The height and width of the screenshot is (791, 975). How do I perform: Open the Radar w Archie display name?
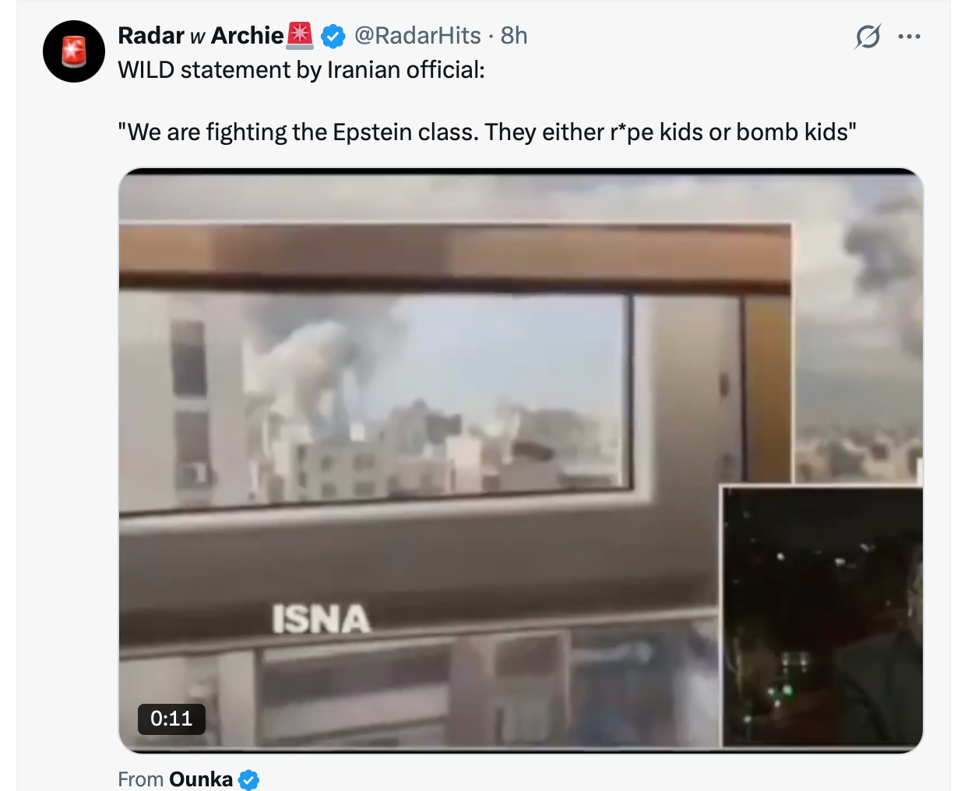pyautogui.click(x=200, y=36)
